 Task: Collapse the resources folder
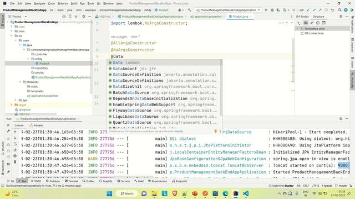pos(20,82)
